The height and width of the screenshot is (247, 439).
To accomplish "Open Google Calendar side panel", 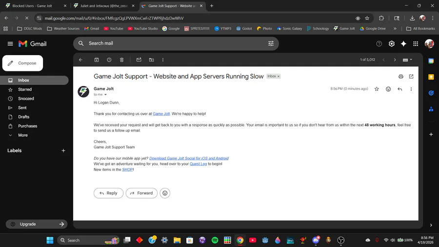I will [431, 61].
